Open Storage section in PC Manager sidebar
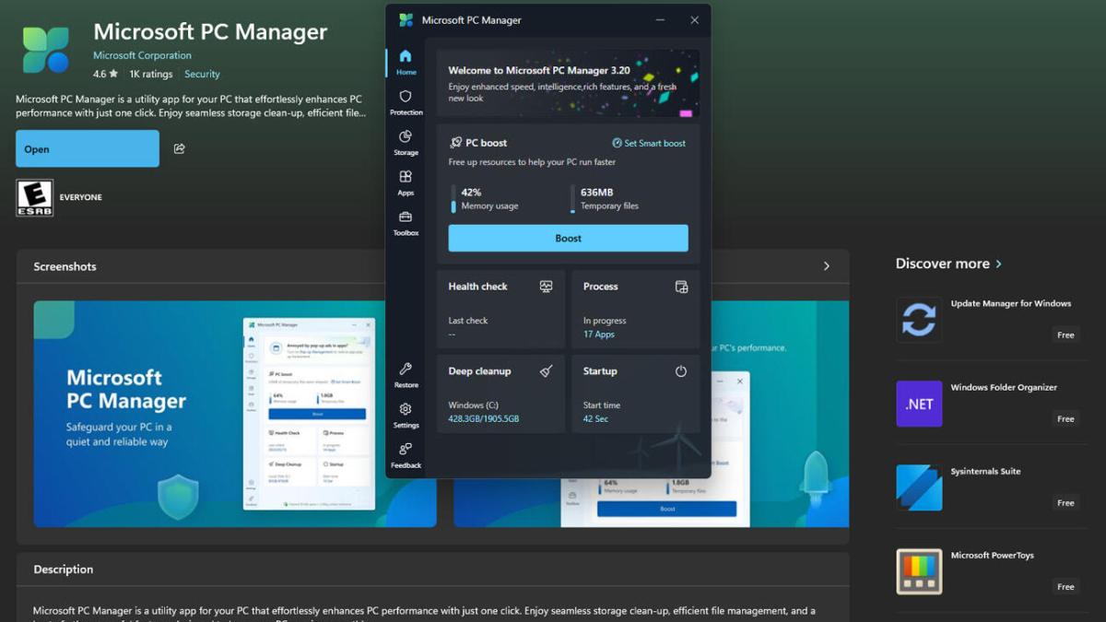The height and width of the screenshot is (622, 1106). tap(406, 143)
